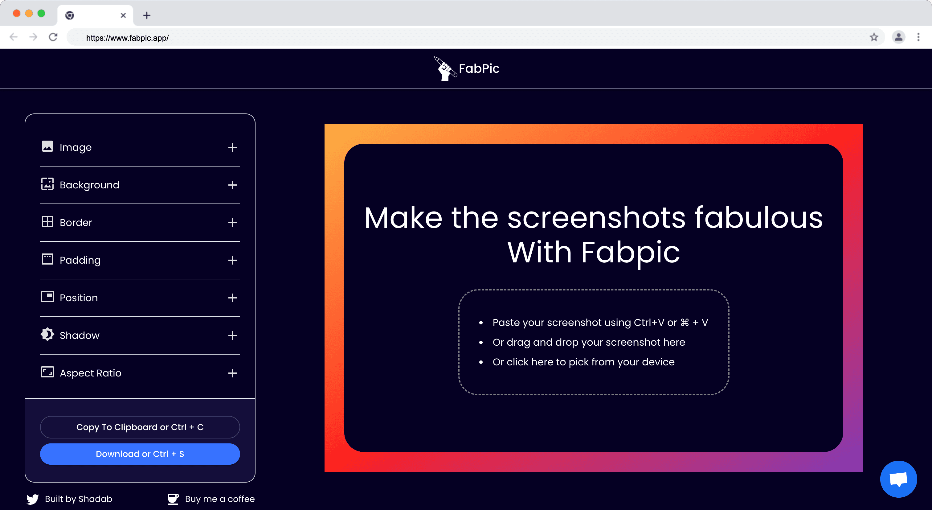Click the coffee cup icon

coord(173,499)
